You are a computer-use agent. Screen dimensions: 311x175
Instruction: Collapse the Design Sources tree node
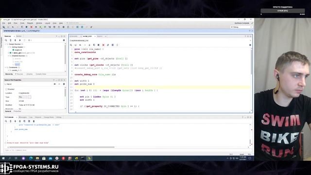tap(6, 44)
